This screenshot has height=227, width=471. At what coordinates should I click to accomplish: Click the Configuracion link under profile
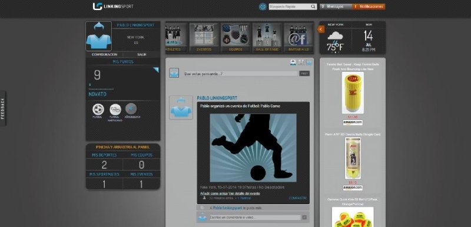coord(104,55)
